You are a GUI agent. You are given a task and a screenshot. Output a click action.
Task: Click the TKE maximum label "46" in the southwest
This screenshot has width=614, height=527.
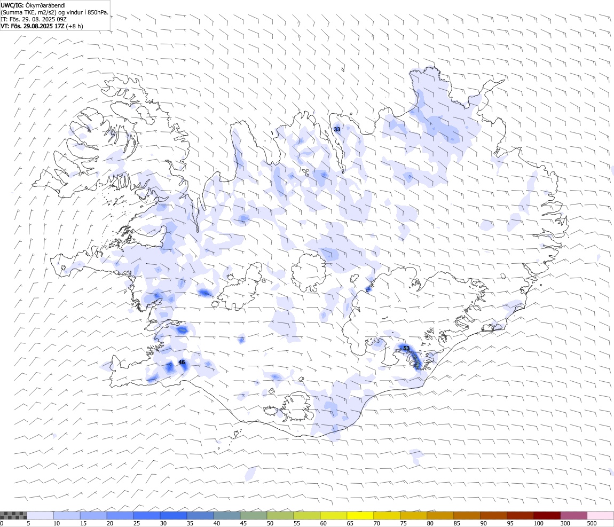182,362
